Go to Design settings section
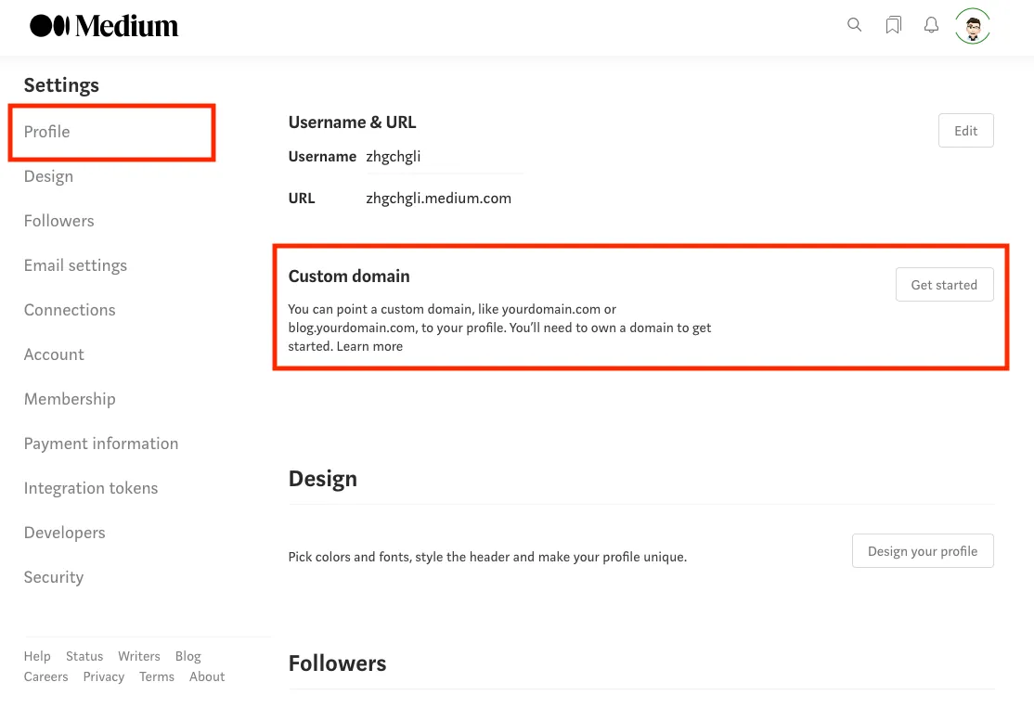Screen dimensions: 1034x708 pyautogui.click(x=48, y=176)
